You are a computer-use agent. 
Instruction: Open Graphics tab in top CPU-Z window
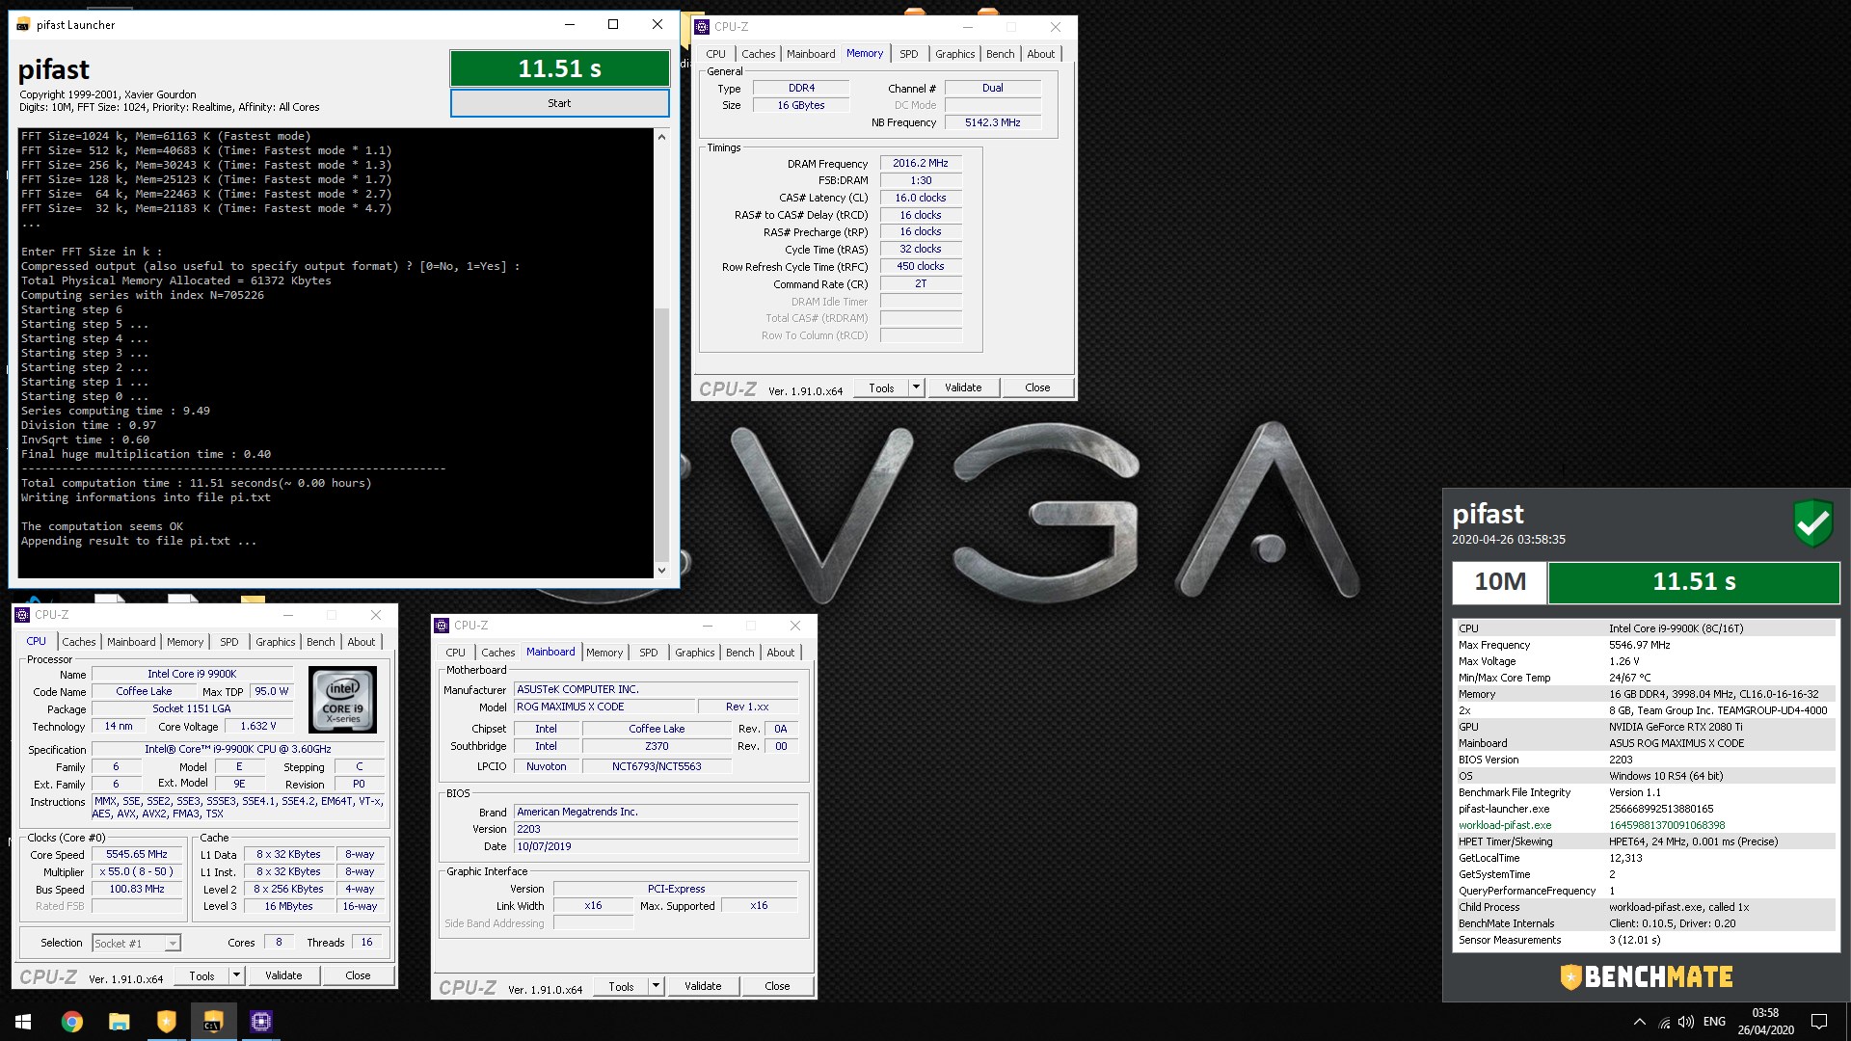coord(954,54)
